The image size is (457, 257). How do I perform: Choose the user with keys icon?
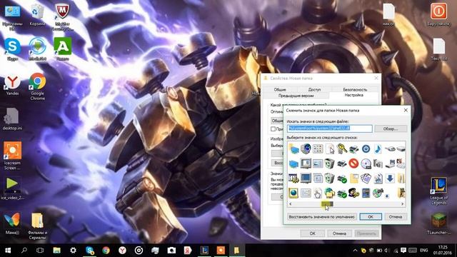pos(353,193)
